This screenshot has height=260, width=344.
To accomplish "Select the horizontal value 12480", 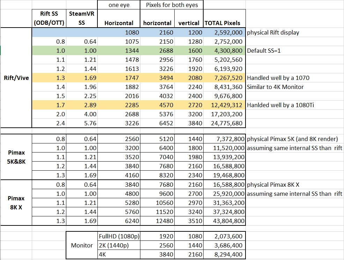I will tap(157, 221).
